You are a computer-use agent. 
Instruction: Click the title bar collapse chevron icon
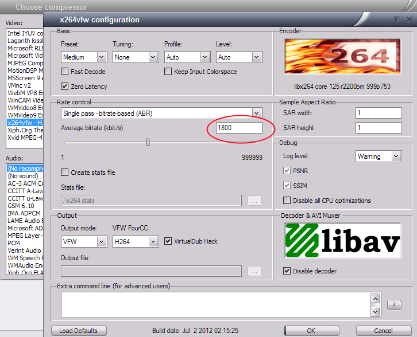point(396,19)
